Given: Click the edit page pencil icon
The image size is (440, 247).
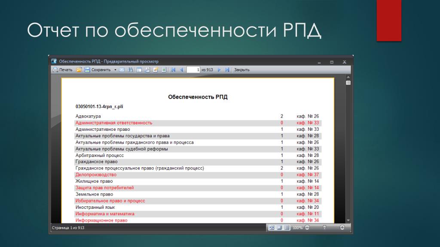Looking at the screenshot, I should pos(156,70).
